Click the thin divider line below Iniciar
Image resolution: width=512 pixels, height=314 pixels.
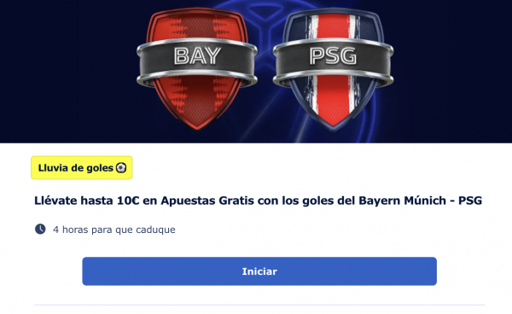259,305
